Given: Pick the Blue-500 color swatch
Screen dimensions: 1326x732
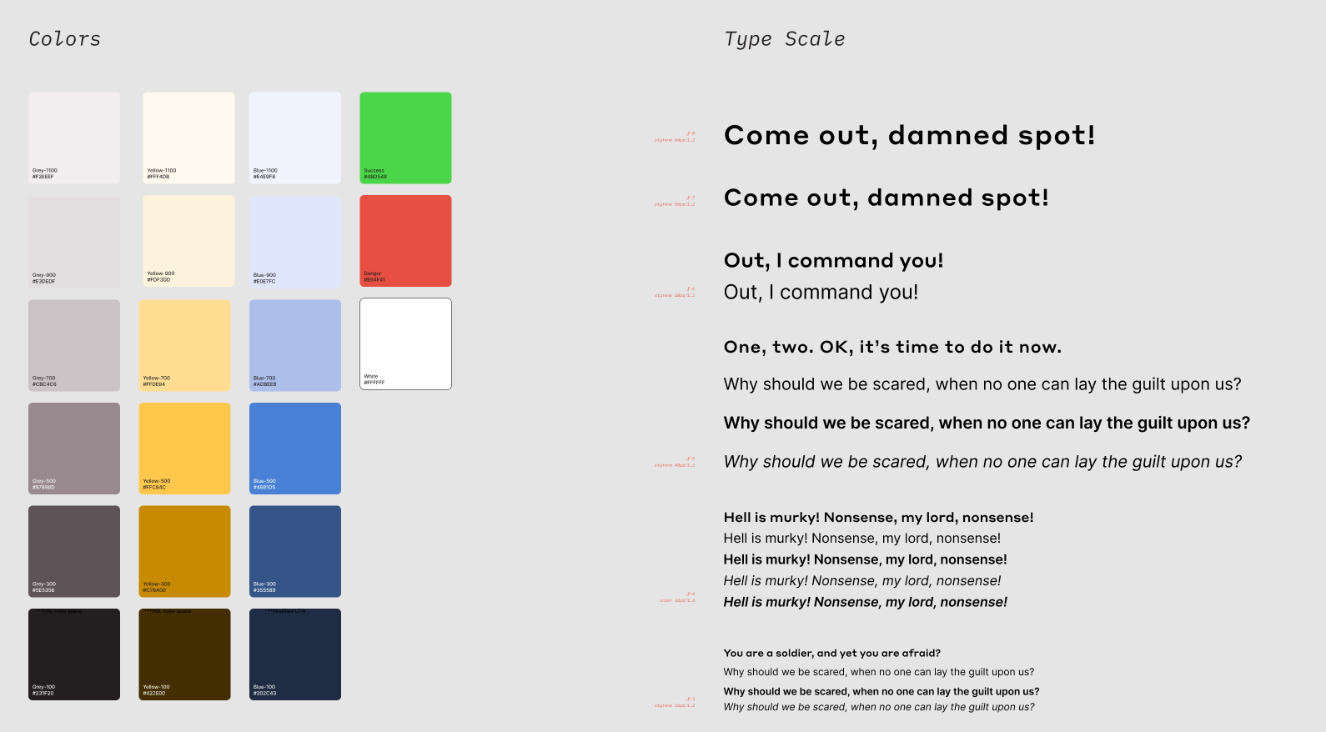Looking at the screenshot, I should point(295,449).
